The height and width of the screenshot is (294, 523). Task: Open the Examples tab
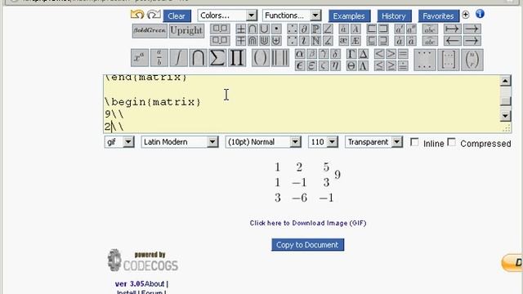[x=349, y=16]
